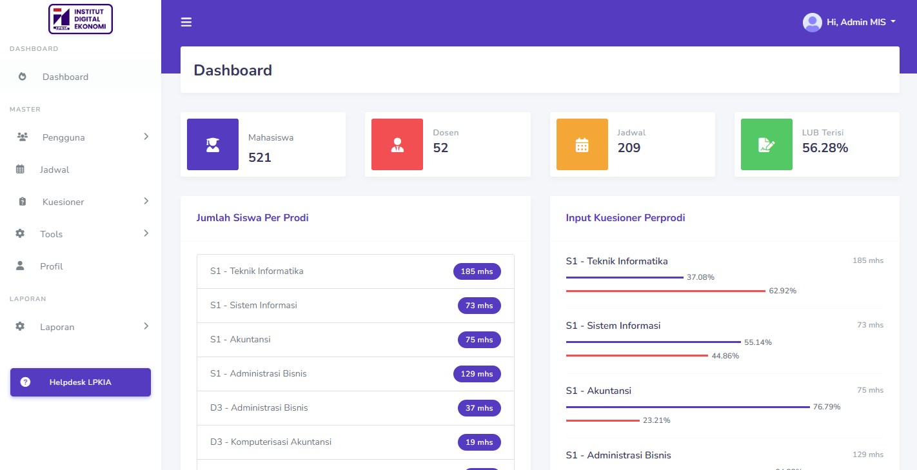The height and width of the screenshot is (470, 917).
Task: Click the calendar icon beside Jadwal in sidebar
Action: pyautogui.click(x=20, y=170)
